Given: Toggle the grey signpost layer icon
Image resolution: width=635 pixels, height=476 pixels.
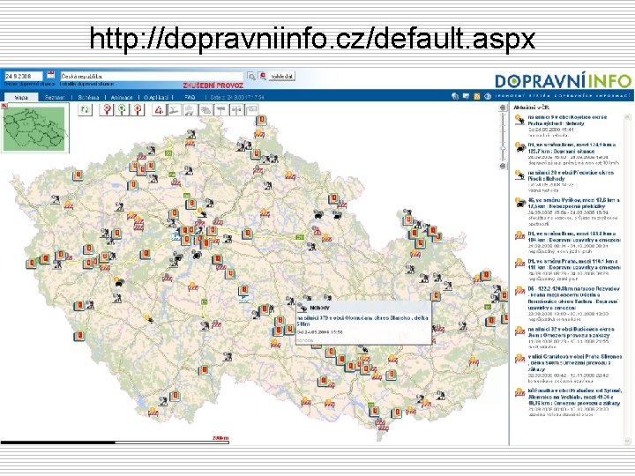Looking at the screenshot, I should tap(220, 109).
